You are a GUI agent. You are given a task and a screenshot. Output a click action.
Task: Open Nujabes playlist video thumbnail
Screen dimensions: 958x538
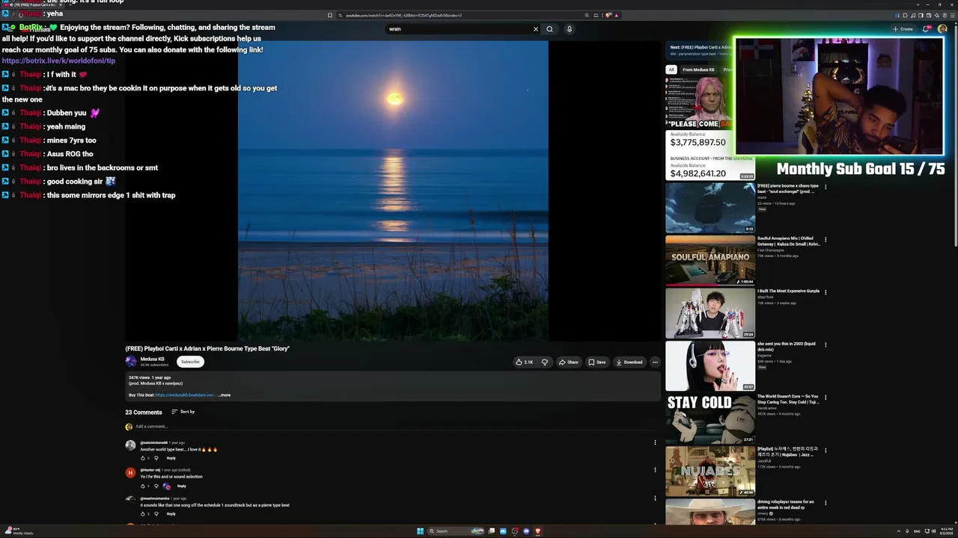(710, 471)
